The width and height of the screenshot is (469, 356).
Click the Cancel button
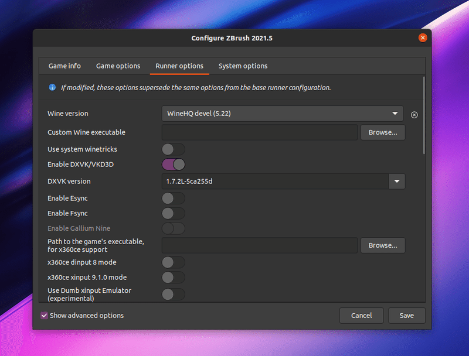pyautogui.click(x=361, y=316)
